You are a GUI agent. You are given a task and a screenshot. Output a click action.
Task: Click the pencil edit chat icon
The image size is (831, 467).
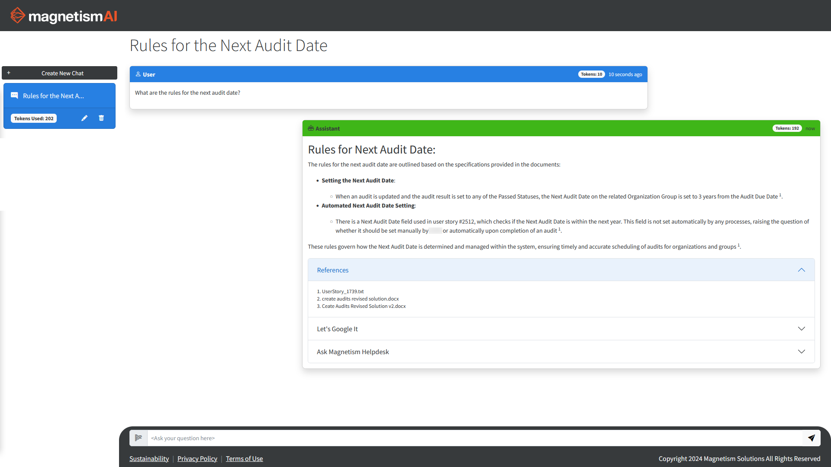point(84,118)
